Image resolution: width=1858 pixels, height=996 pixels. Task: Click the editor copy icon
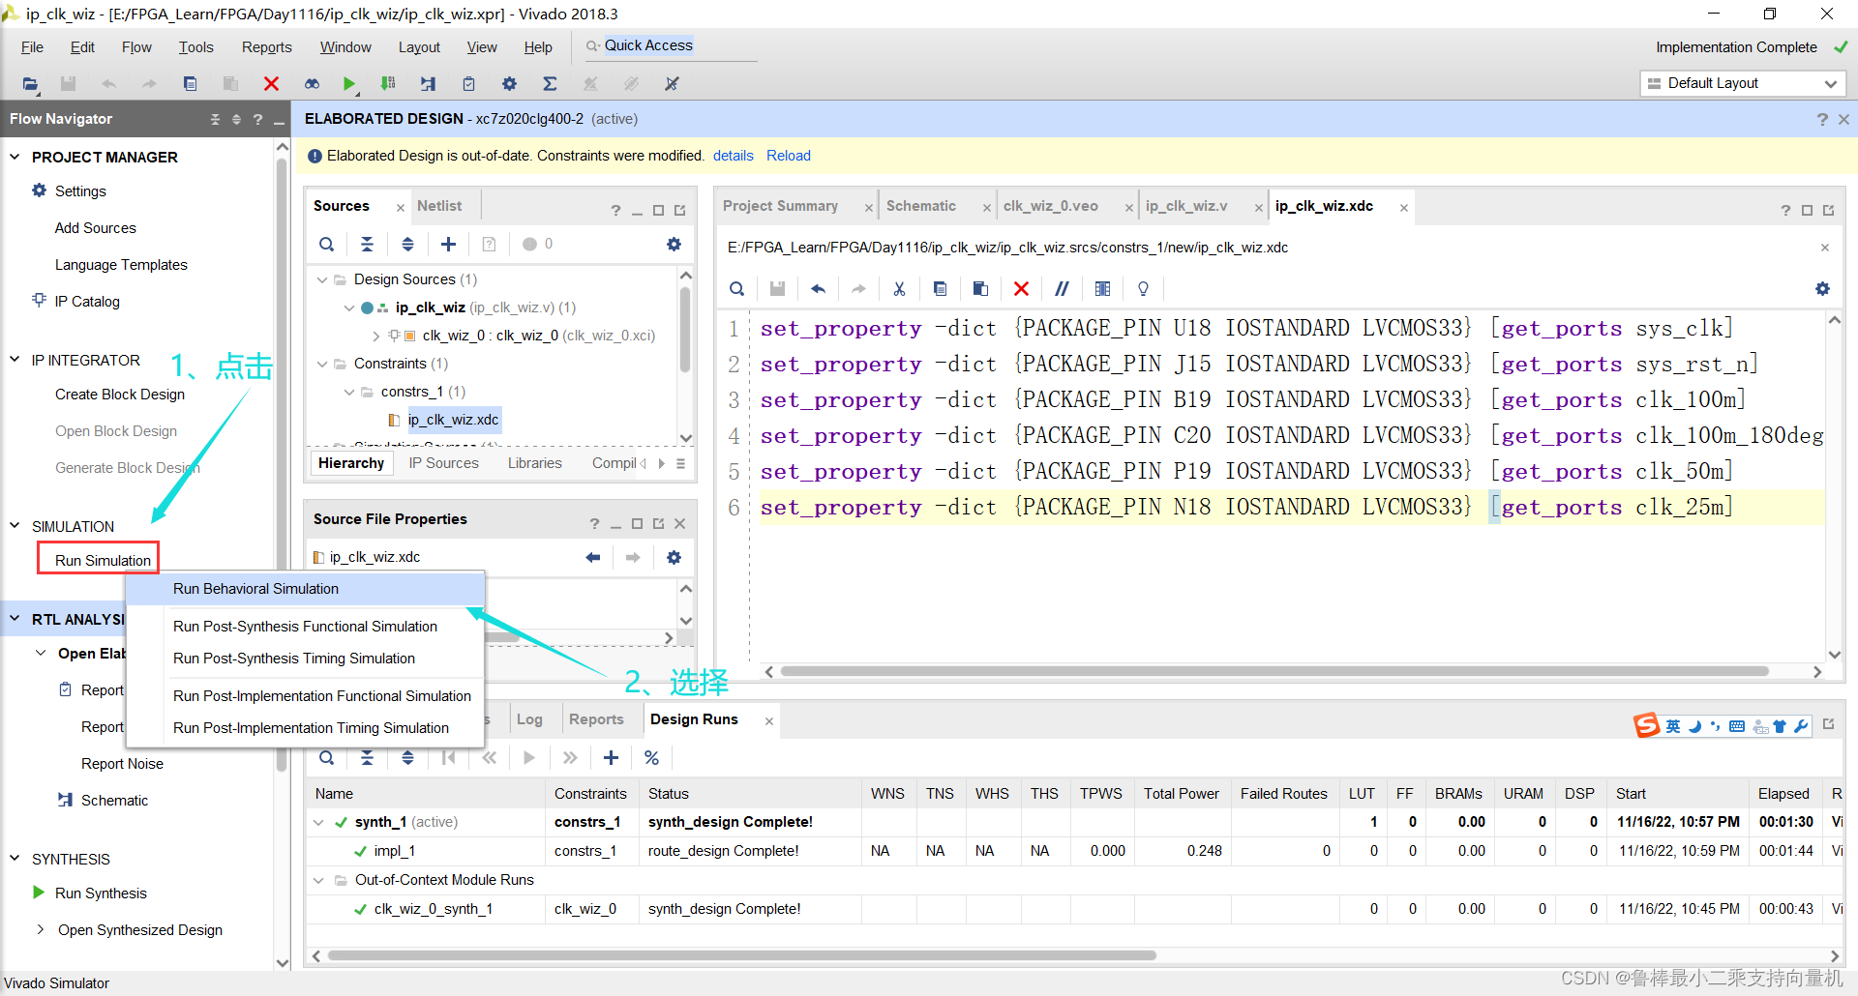coord(940,289)
